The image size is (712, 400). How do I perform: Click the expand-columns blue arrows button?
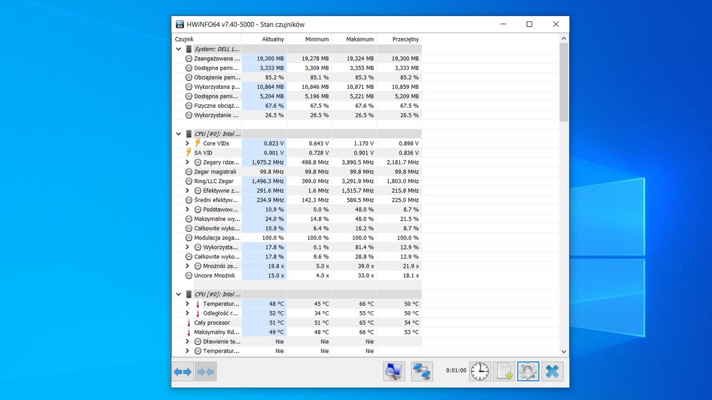click(183, 372)
